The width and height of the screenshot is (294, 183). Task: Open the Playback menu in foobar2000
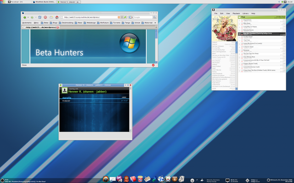click(236, 13)
